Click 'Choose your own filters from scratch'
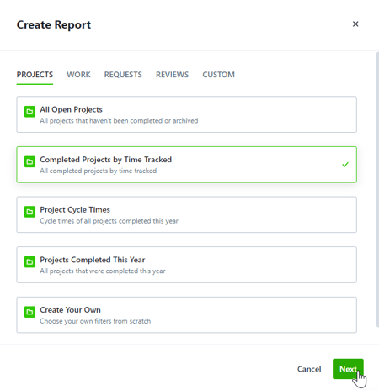Screen dimensions: 379x390 coord(95,321)
